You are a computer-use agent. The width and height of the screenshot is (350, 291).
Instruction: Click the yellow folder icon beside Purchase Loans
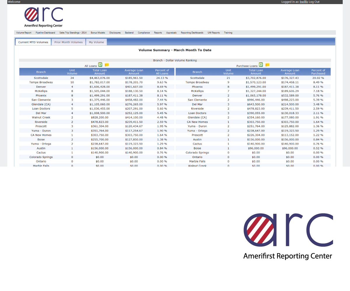click(267, 65)
